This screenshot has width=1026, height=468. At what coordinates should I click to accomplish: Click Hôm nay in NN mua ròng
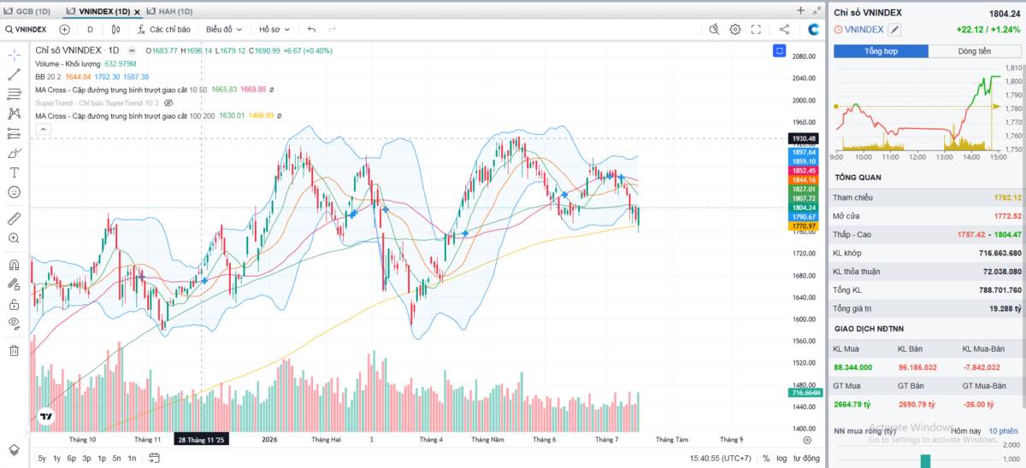[964, 431]
